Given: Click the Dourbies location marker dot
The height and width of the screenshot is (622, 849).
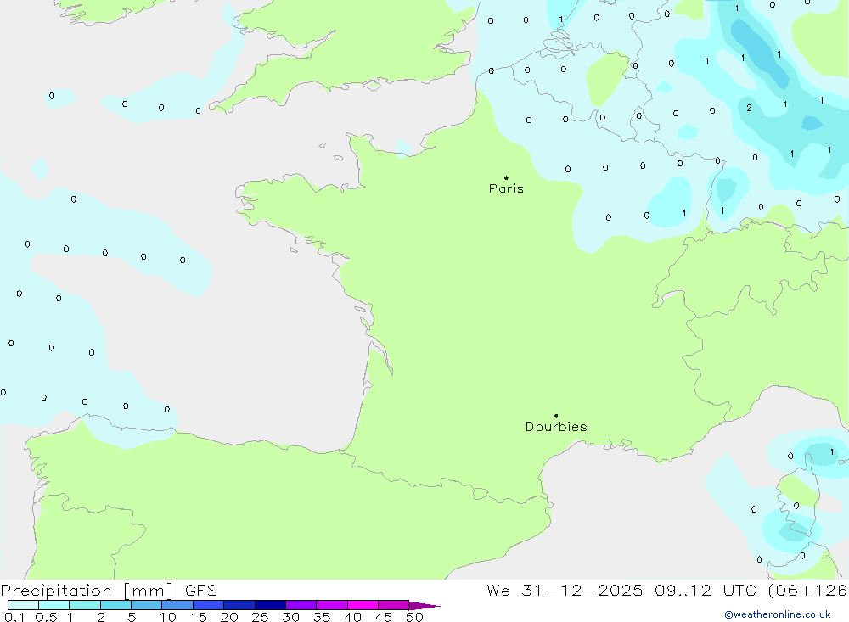Looking at the screenshot, I should coord(556,416).
